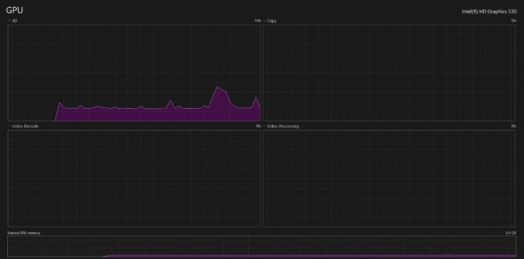Open the Copy engine dropdown chevron

pos(264,21)
